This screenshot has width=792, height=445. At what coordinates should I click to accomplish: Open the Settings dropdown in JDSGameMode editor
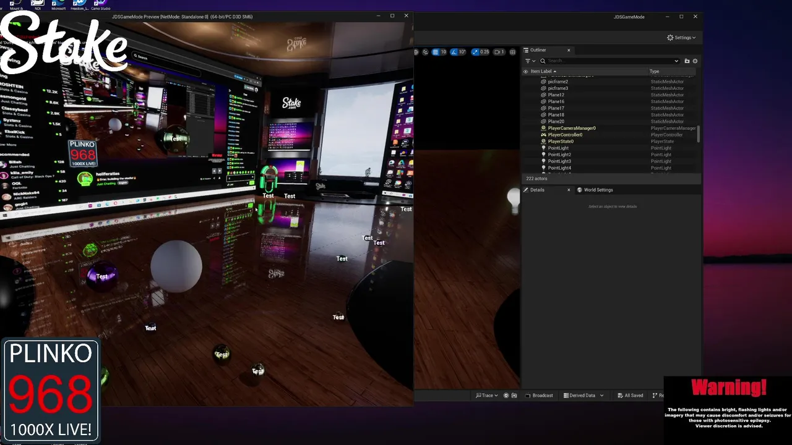click(x=681, y=38)
